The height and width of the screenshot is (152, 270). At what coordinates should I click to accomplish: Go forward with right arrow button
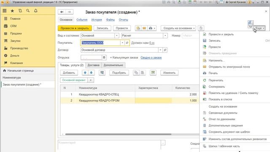(69, 12)
